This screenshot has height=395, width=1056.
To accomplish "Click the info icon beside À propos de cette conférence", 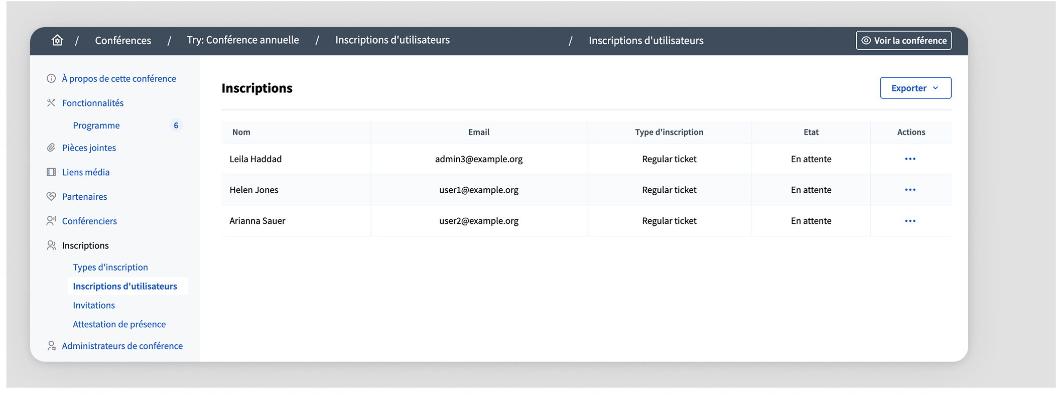I will point(51,78).
